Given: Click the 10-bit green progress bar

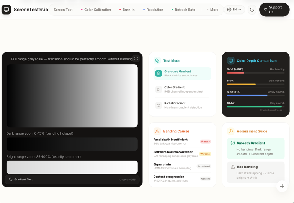Looking at the screenshot, I should click(254, 107).
